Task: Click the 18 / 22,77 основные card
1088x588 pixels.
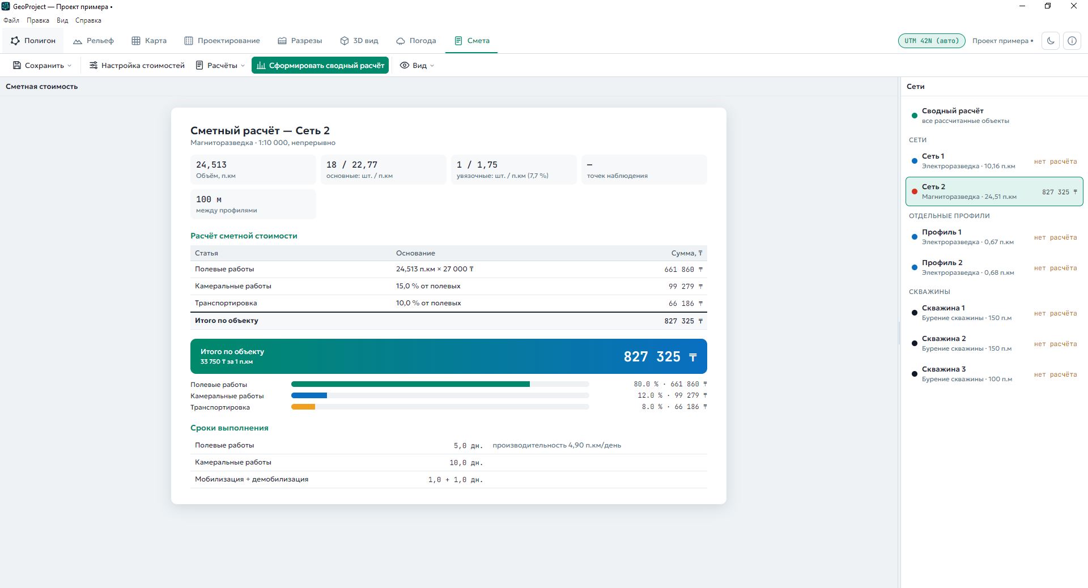Action: (384, 169)
